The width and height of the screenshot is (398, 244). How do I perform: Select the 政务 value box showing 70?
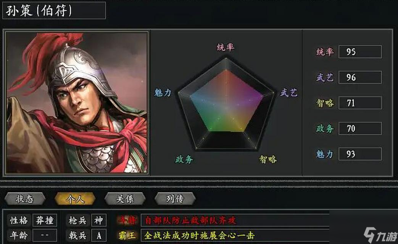tap(360, 128)
